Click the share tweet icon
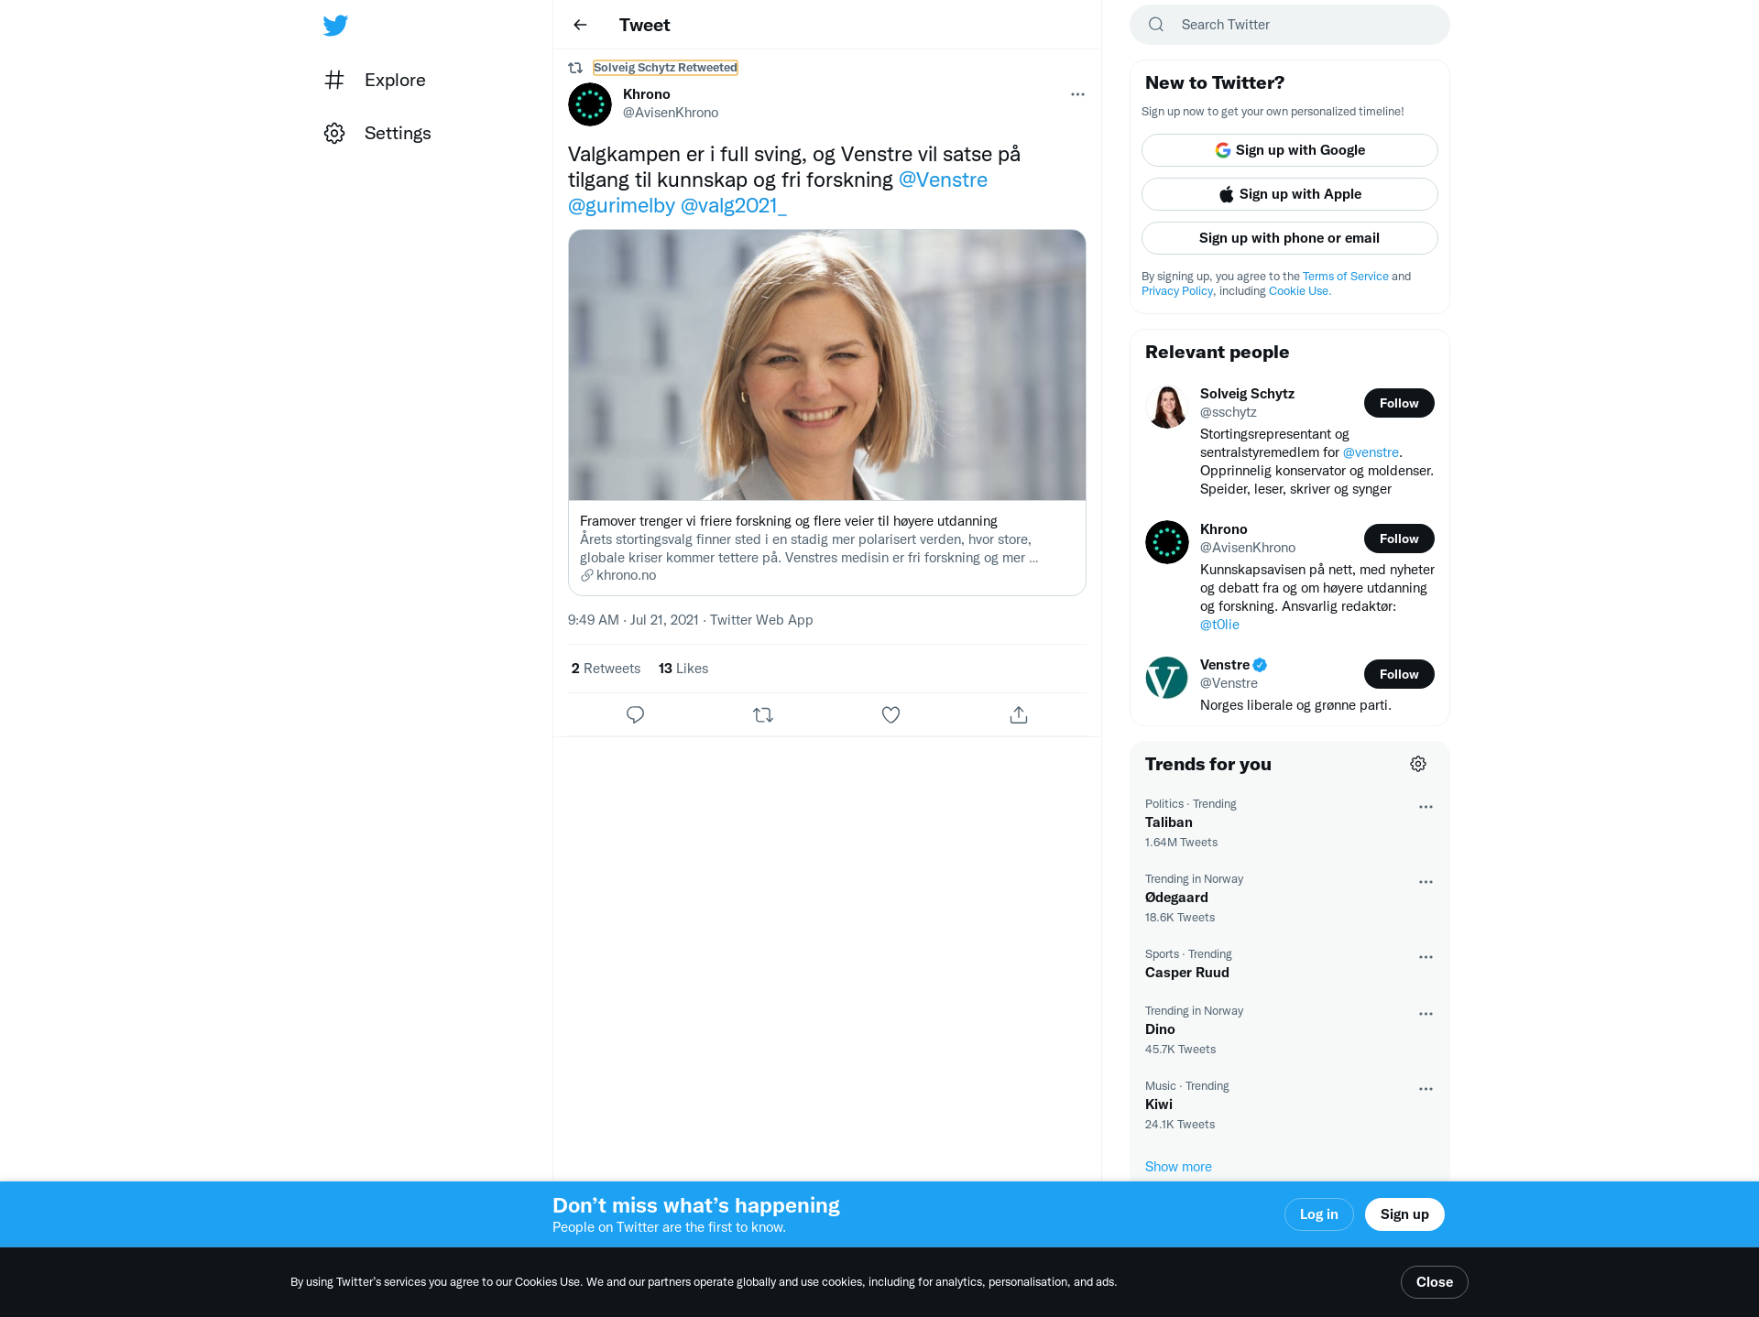The height and width of the screenshot is (1317, 1759). click(1019, 714)
